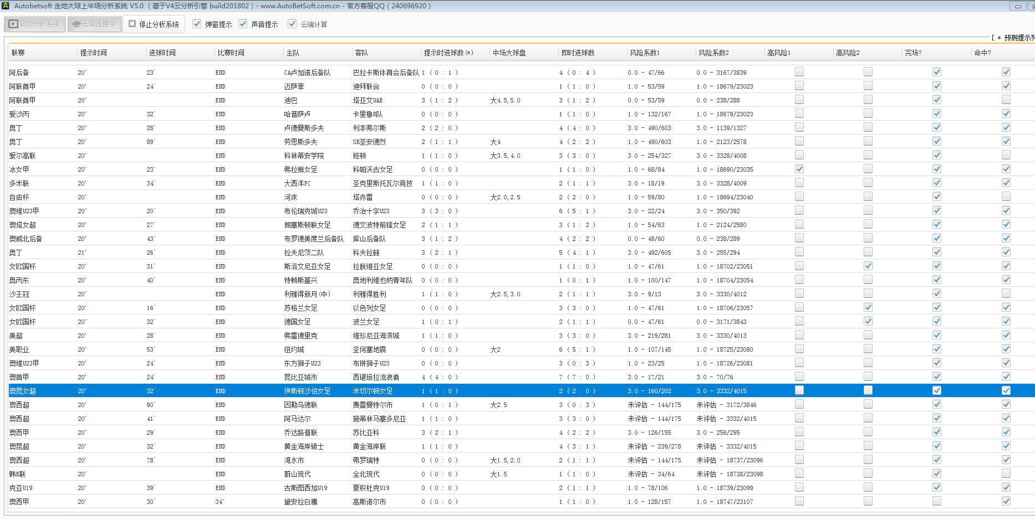The height and width of the screenshot is (520, 1035).
Task: Uncheck 高风险2 box for 斯洛文尼亚女足 row
Action: coord(868,266)
